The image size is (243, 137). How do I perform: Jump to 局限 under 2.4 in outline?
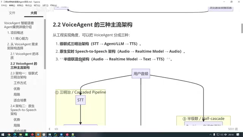pos(17,125)
